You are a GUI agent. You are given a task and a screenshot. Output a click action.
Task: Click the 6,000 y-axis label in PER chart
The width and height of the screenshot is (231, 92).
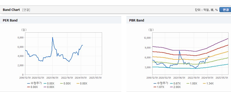tap(21, 47)
